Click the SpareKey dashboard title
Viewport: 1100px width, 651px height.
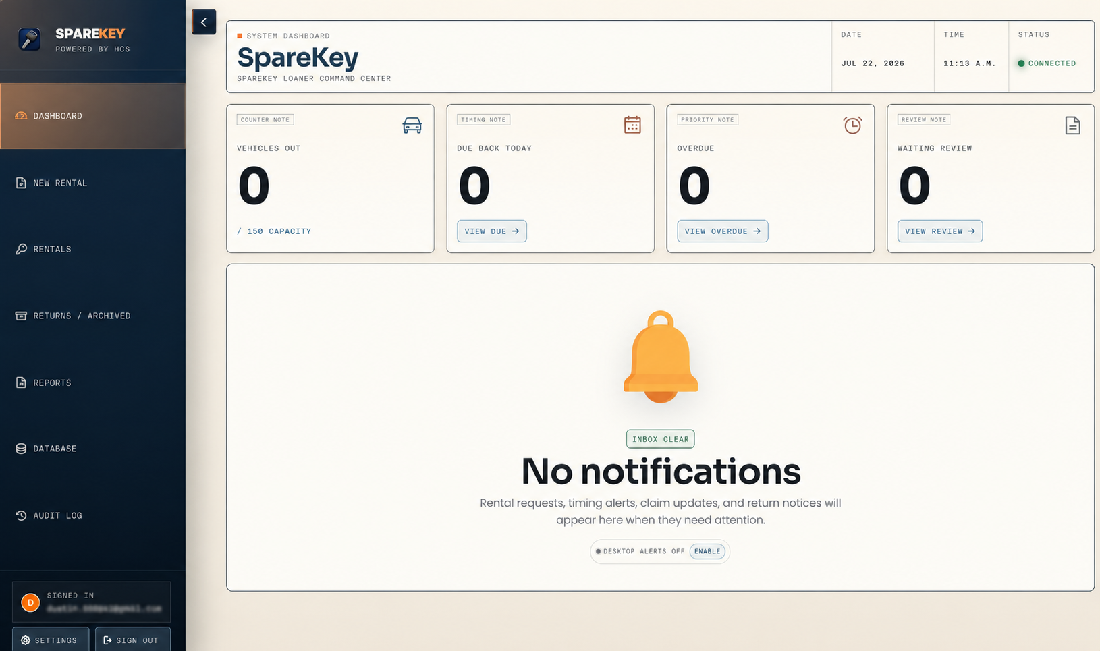coord(298,57)
